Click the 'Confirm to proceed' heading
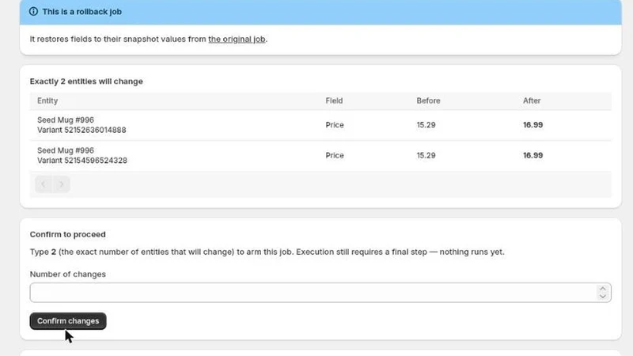This screenshot has height=356, width=633. tap(68, 234)
